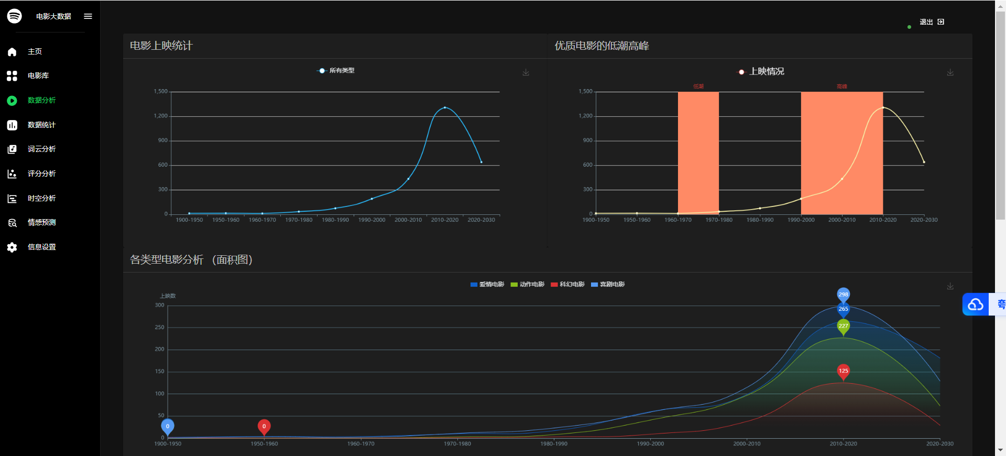Click the light blue 喜剧电影 legend swatch
The width and height of the screenshot is (1006, 456).
coord(594,285)
